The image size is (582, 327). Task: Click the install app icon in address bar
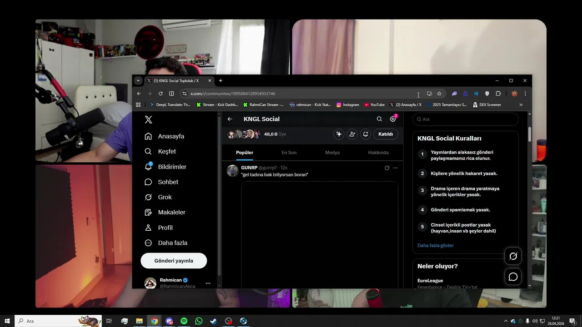pos(429,94)
